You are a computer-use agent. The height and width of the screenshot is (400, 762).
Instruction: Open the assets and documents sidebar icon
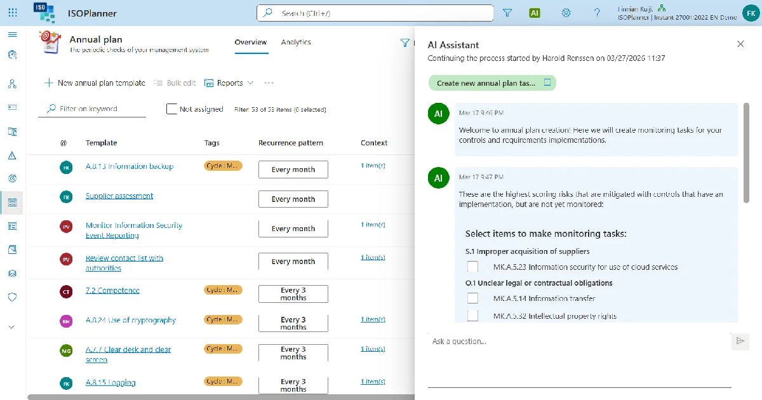coord(13,131)
